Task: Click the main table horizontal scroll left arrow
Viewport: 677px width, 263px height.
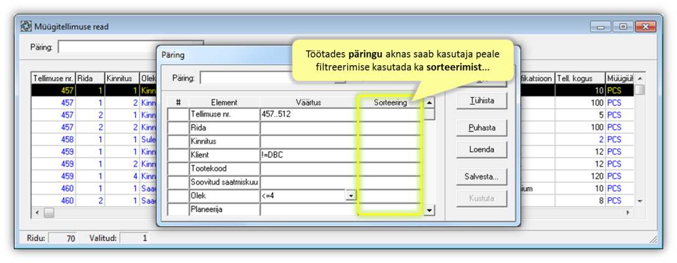Action: 37,213
